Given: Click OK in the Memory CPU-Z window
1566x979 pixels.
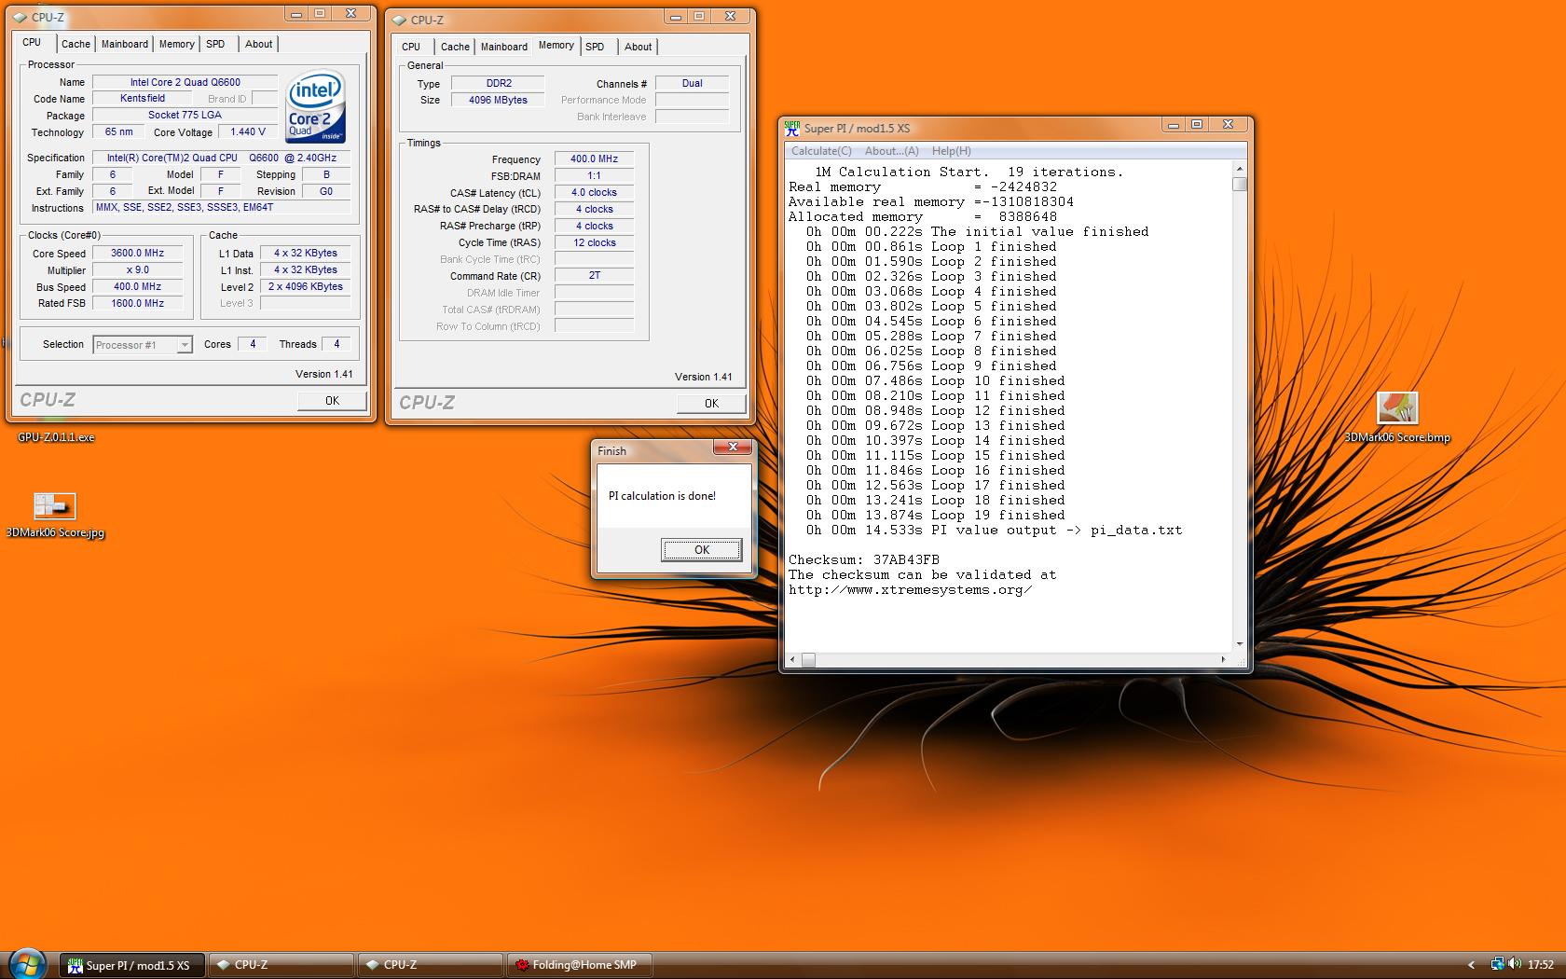Looking at the screenshot, I should [x=711, y=403].
